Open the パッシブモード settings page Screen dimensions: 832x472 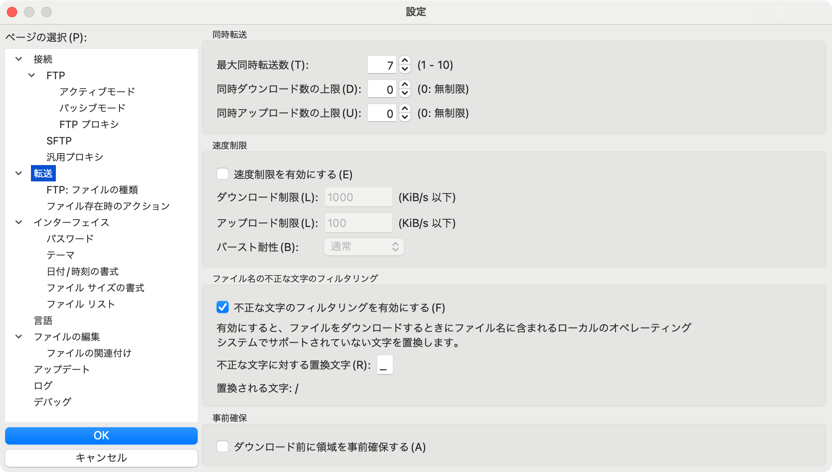[92, 108]
